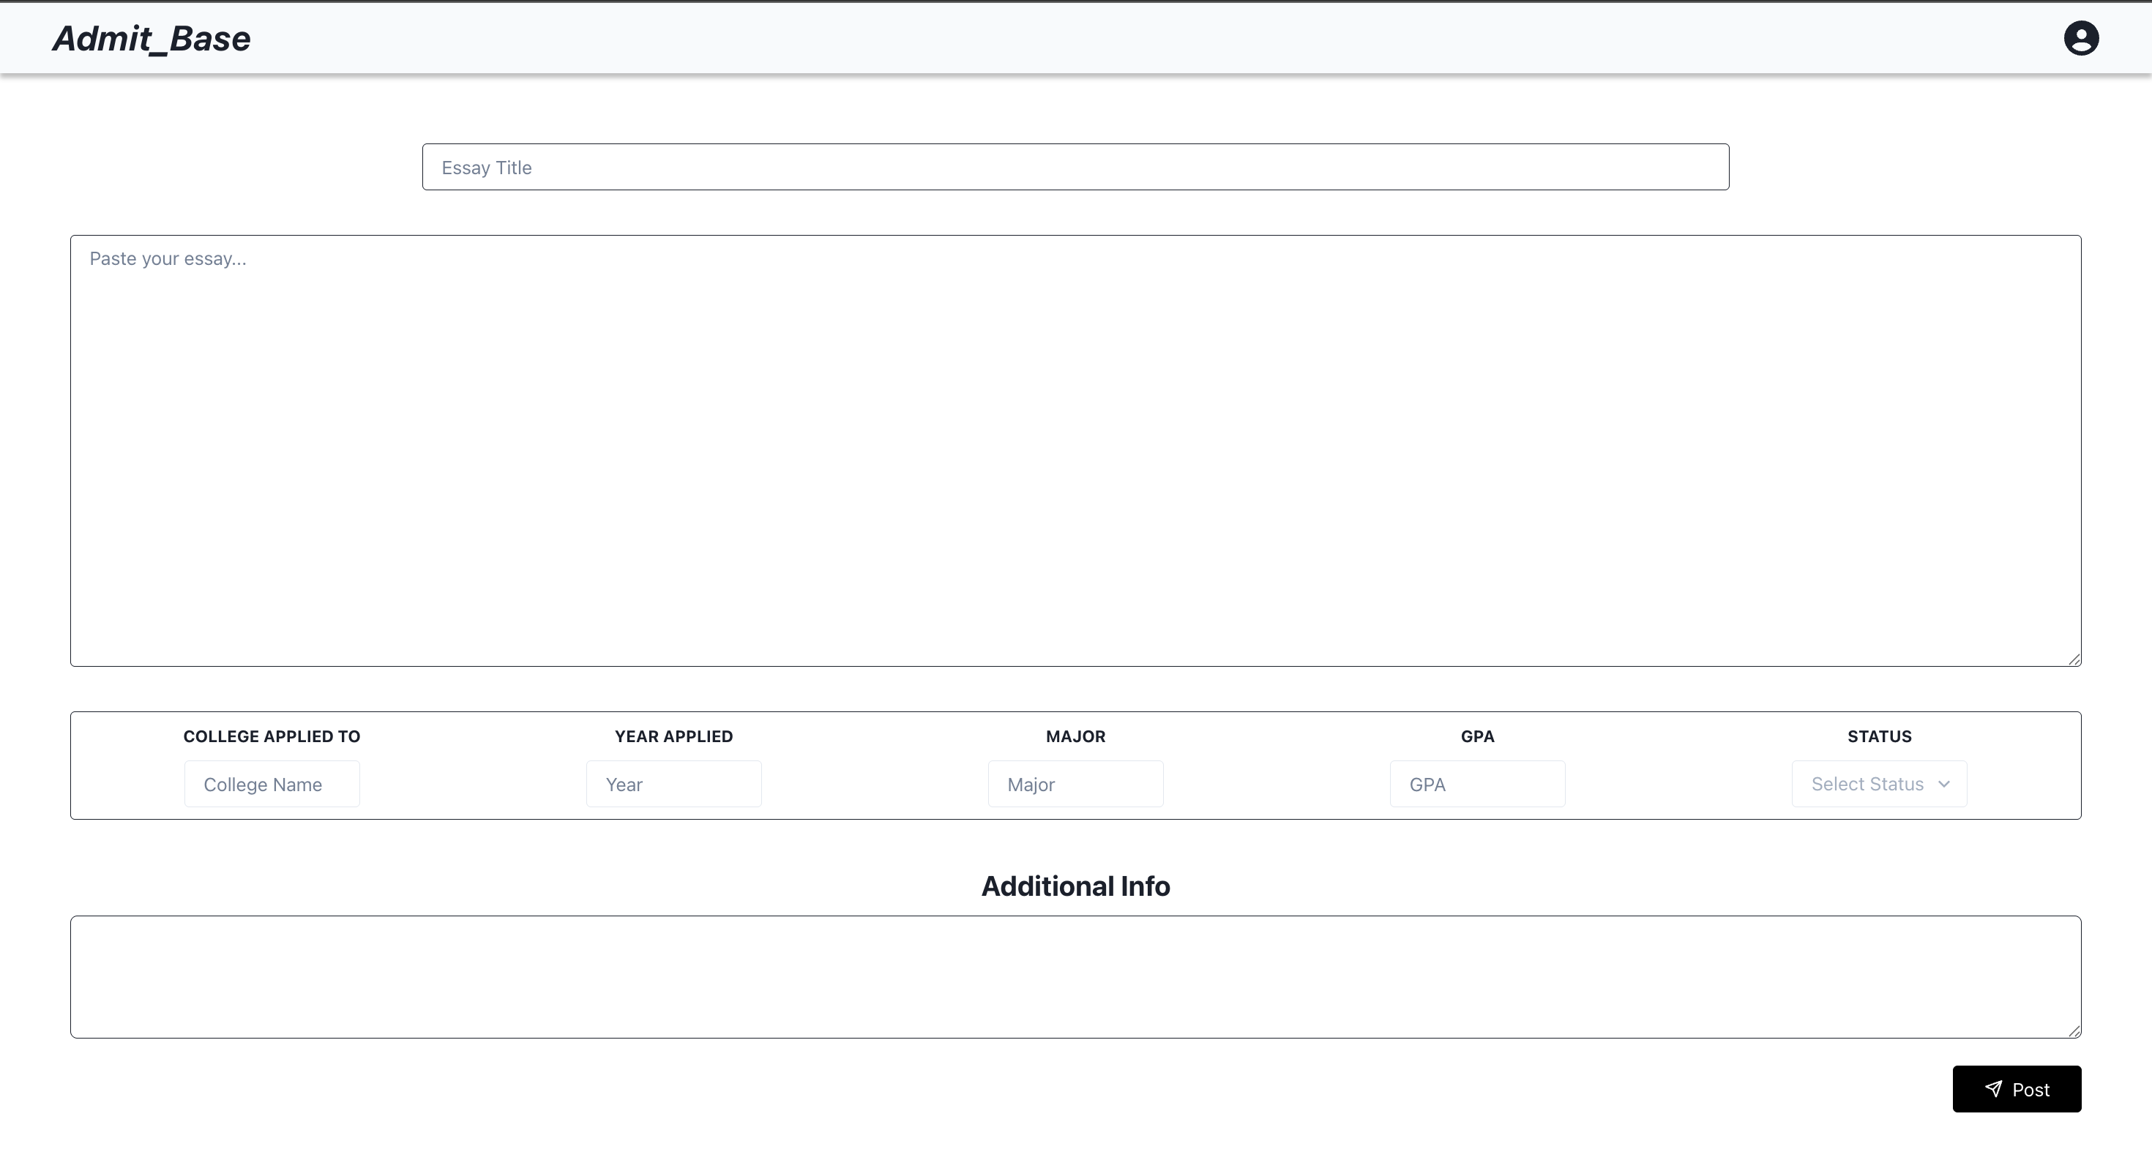
Task: Click the Year input field
Action: [x=673, y=783]
